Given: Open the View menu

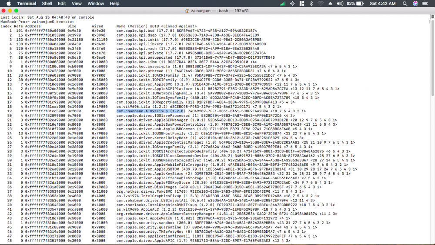Looking at the screenshot, I should point(77,3).
